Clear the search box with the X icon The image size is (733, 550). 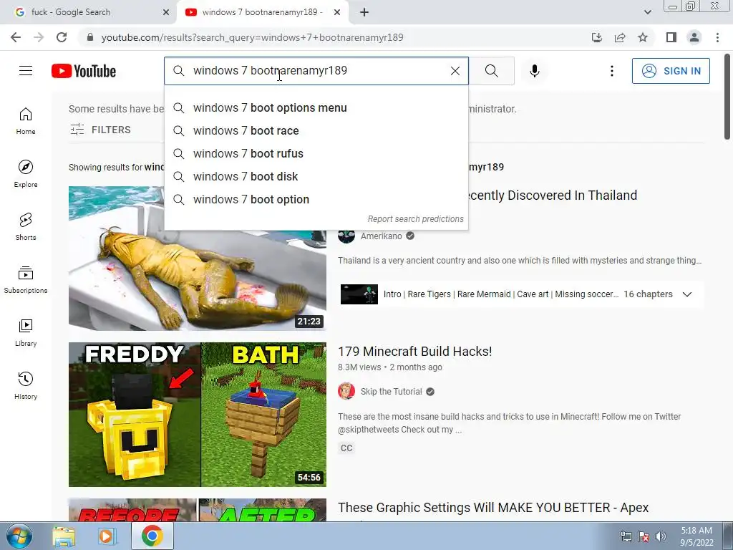coord(455,71)
